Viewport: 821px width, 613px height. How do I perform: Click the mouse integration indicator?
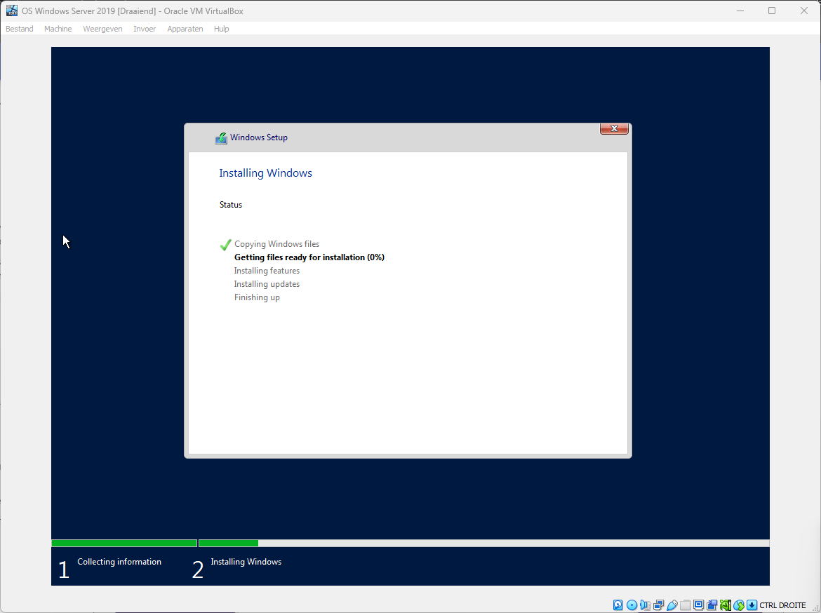click(x=738, y=605)
